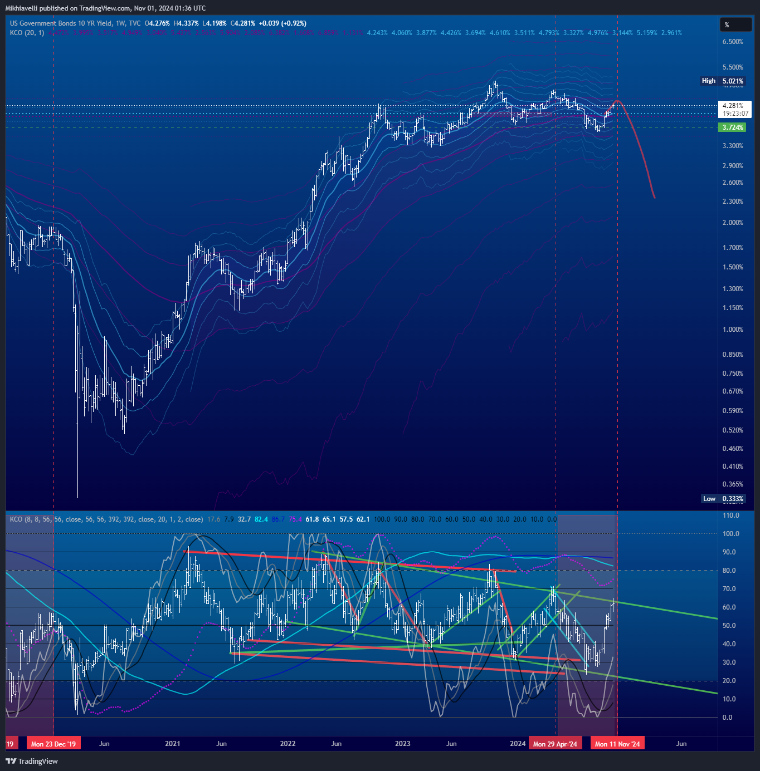
Task: Click the change value +0.039 (+0.92%)
Action: tap(282, 23)
